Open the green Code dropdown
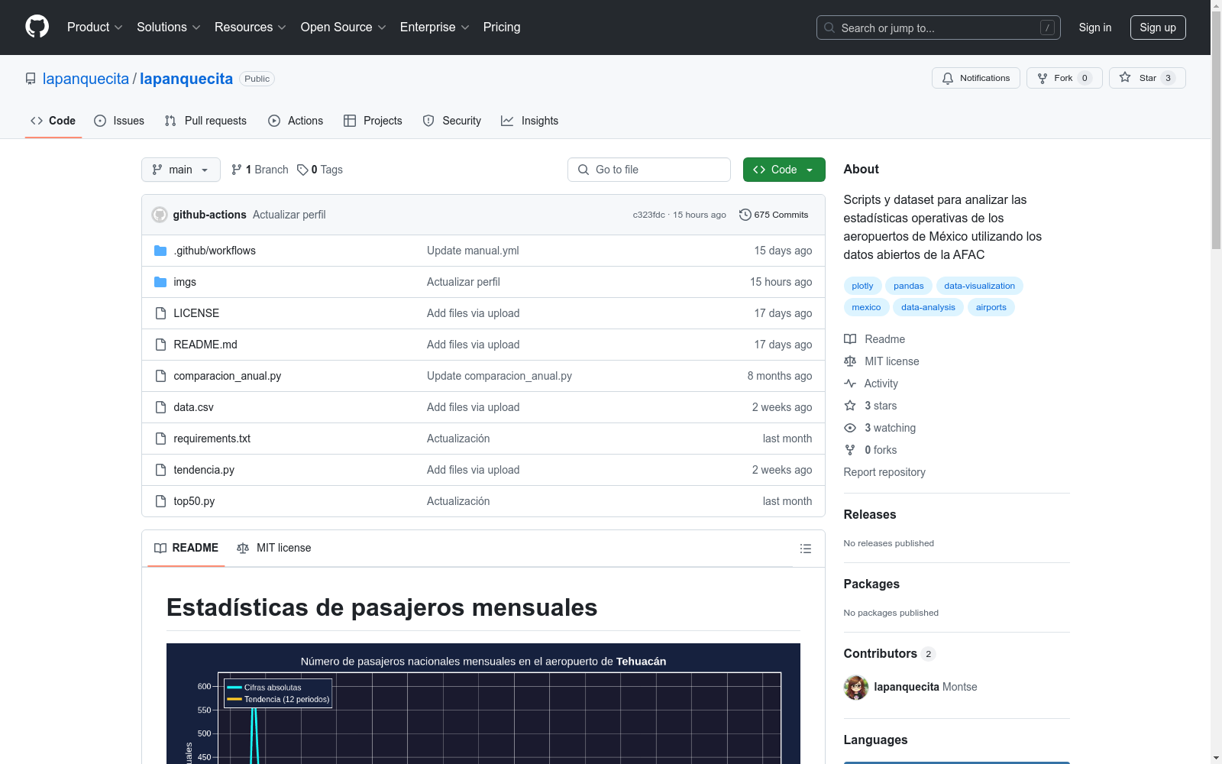The height and width of the screenshot is (764, 1222). coord(784,170)
